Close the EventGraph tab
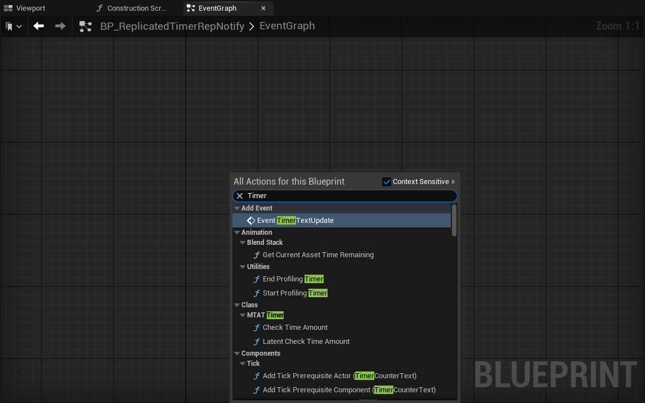 point(263,8)
